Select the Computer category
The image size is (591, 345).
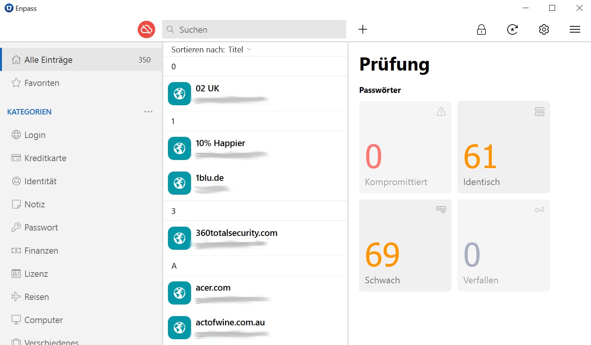point(81,320)
